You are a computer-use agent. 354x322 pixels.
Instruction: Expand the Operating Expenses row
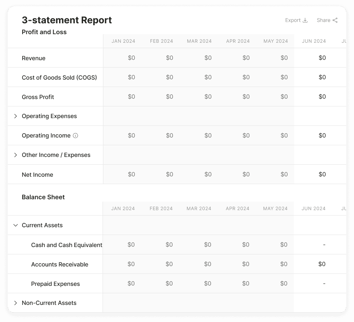click(16, 116)
